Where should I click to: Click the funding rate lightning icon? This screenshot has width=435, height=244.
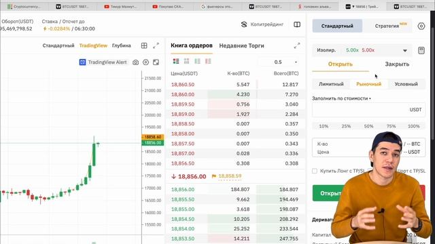(45, 28)
